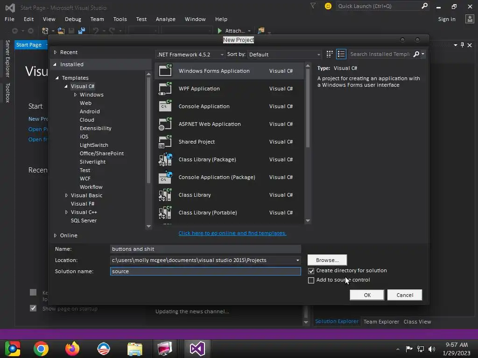The height and width of the screenshot is (358, 478).
Task: Open the notifications filter flag icon
Action: click(313, 6)
